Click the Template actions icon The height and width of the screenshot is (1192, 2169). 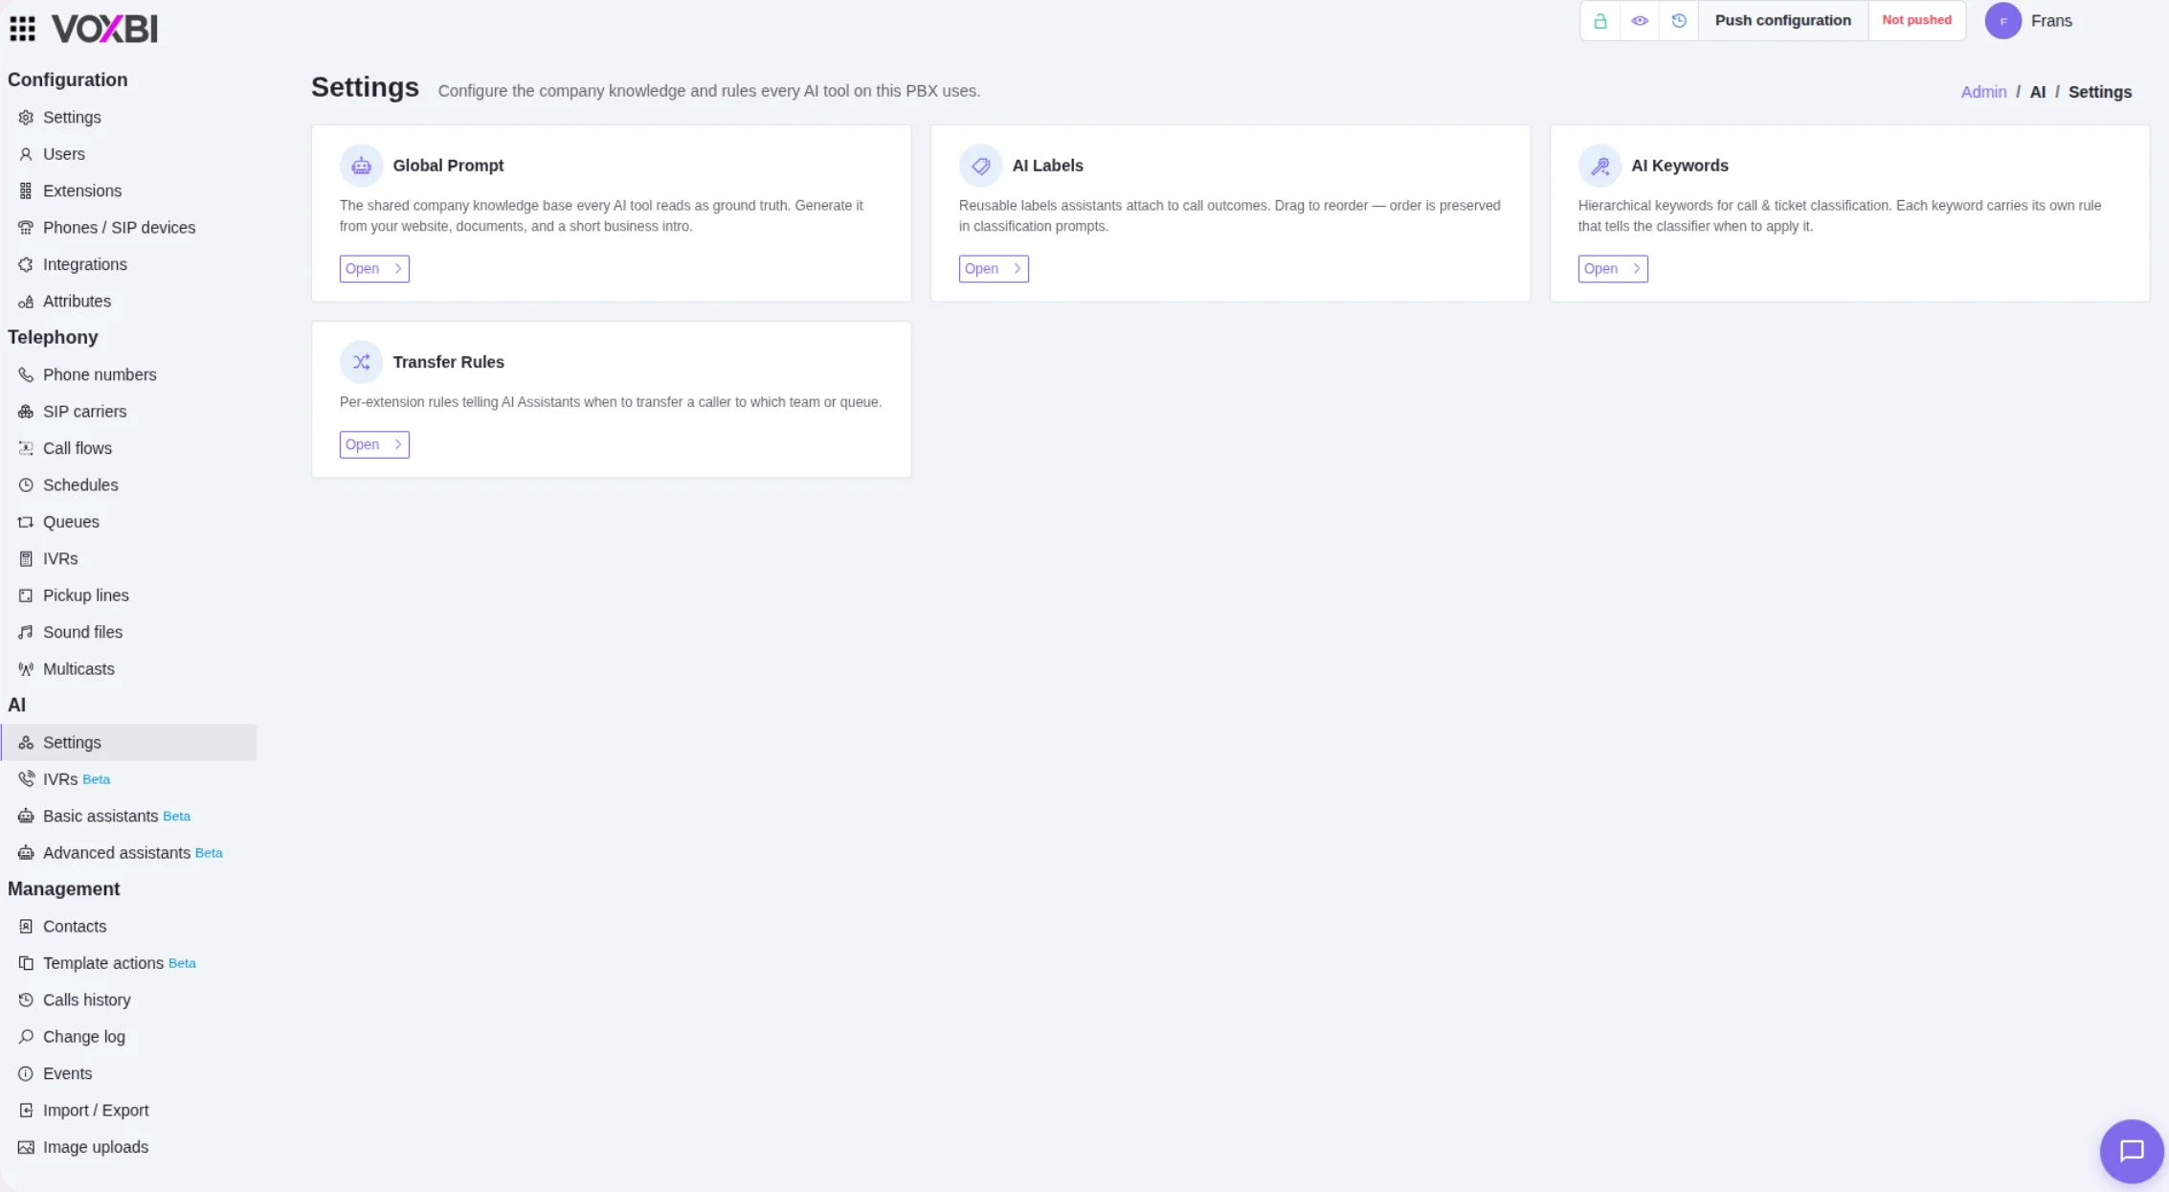[26, 963]
